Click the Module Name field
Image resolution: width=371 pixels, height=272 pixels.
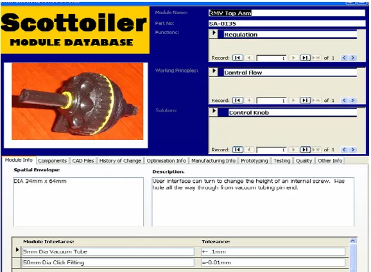coord(287,13)
